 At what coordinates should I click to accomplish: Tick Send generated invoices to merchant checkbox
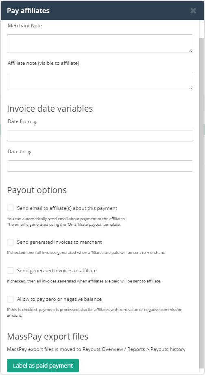click(x=10, y=242)
